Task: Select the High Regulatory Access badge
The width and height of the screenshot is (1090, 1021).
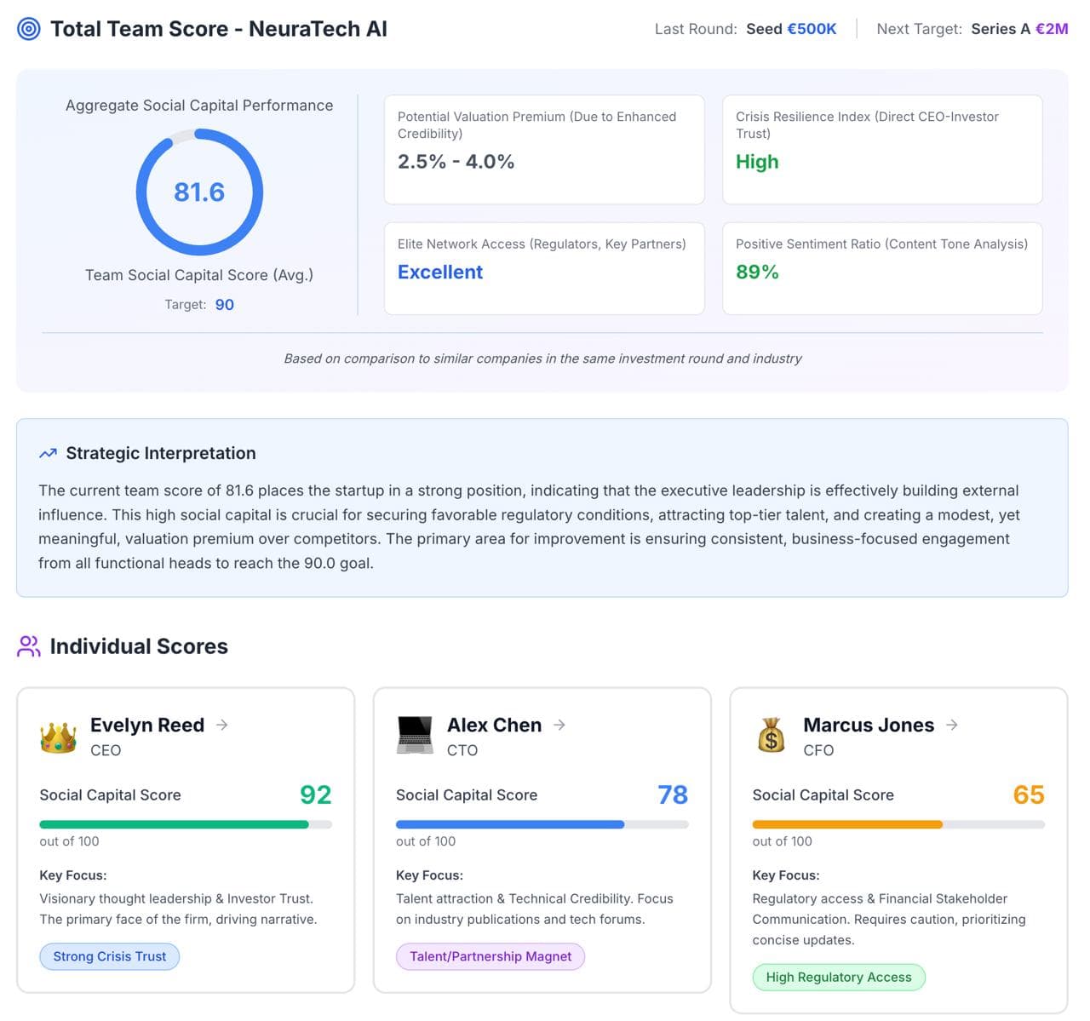Action: [x=838, y=977]
